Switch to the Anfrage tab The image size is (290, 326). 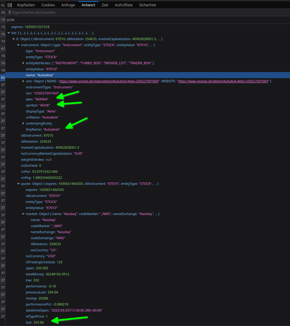point(68,5)
